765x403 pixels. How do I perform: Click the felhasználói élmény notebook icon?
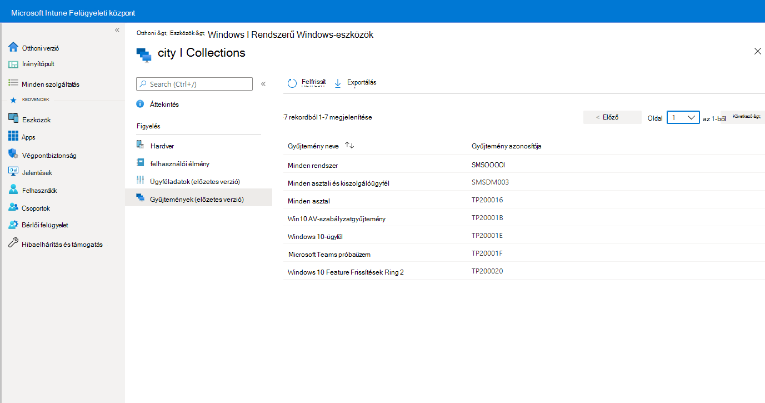[x=140, y=163]
